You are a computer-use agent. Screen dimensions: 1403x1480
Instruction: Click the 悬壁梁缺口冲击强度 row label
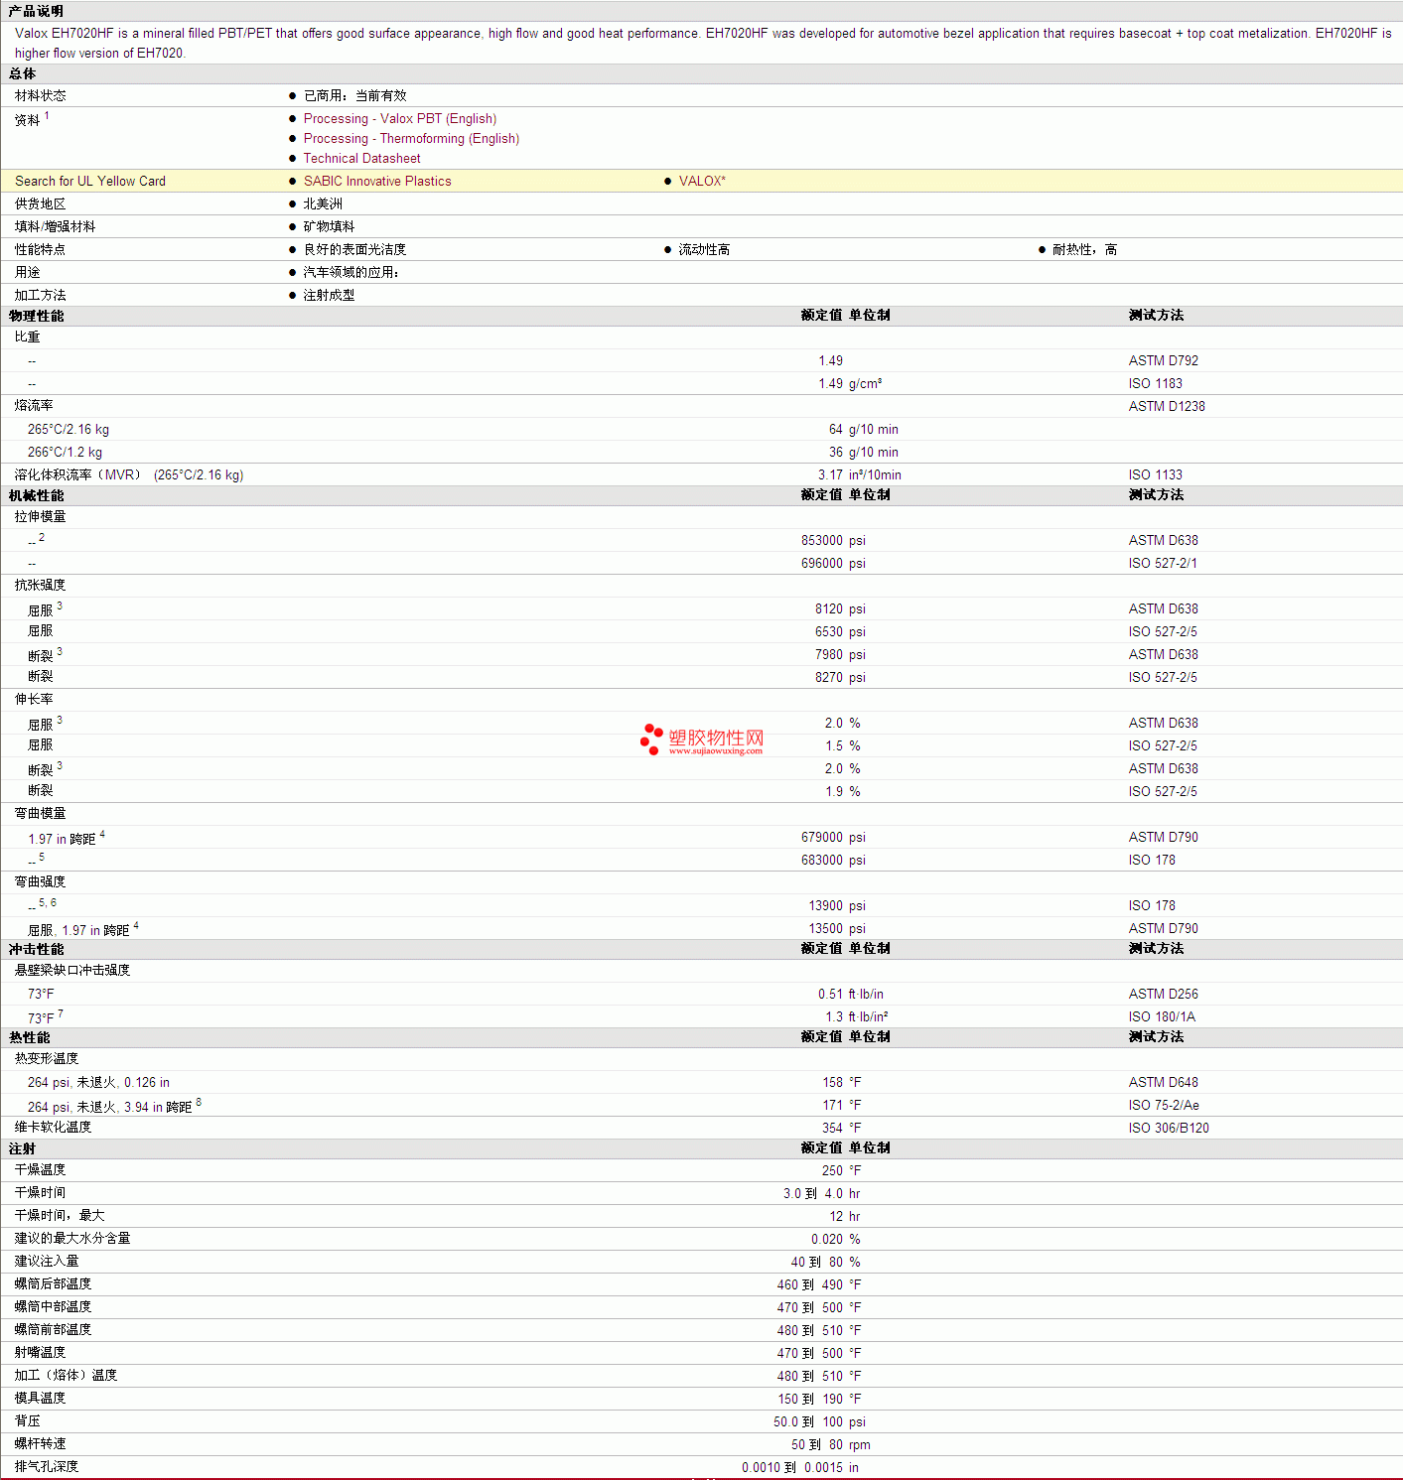point(72,970)
